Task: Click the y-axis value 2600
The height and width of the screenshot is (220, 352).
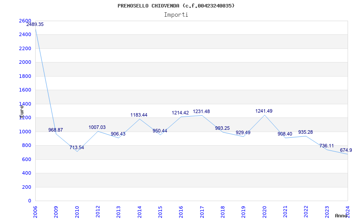Action: (x=25, y=21)
